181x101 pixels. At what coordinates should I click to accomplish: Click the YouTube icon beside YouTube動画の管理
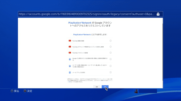point(70,41)
